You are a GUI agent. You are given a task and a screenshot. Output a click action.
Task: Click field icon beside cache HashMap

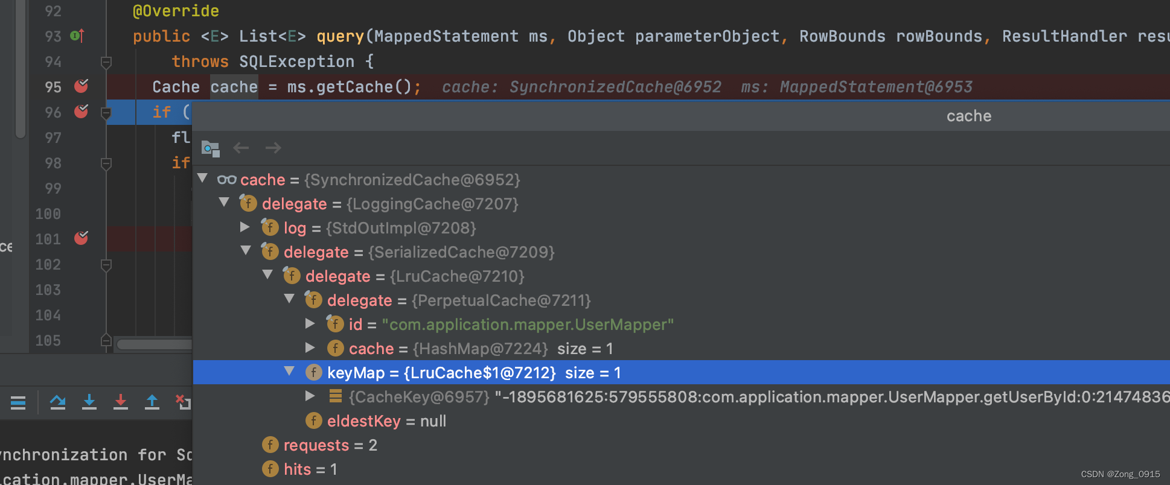(336, 348)
